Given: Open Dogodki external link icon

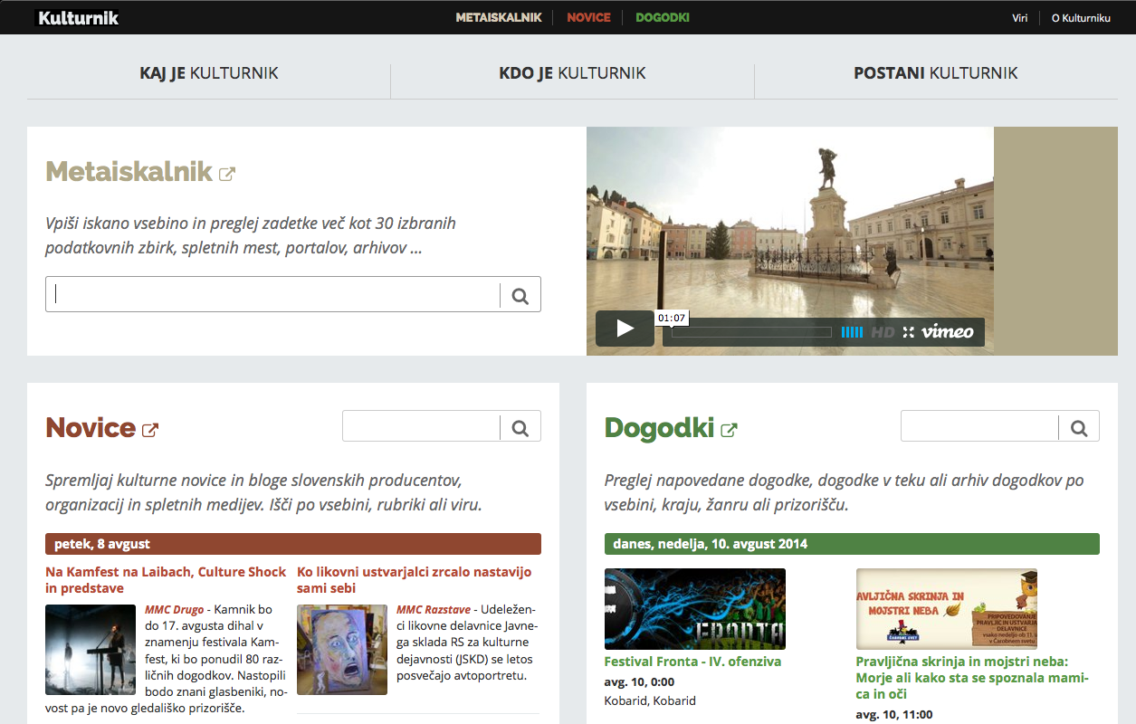Looking at the screenshot, I should coord(729,430).
